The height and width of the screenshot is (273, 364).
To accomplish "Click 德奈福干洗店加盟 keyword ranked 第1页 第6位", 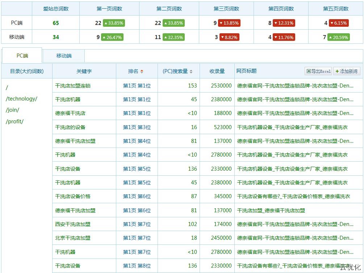I will pyautogui.click(x=75, y=210).
